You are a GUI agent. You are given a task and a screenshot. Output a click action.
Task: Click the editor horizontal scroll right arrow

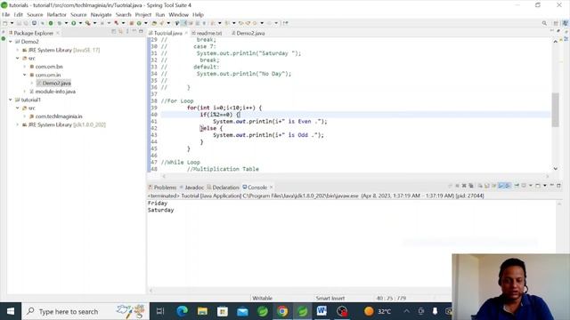(547, 176)
